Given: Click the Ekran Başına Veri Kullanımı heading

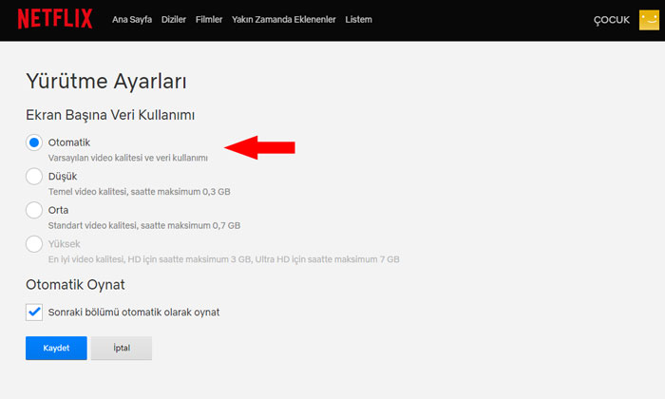Looking at the screenshot, I should pyautogui.click(x=110, y=115).
